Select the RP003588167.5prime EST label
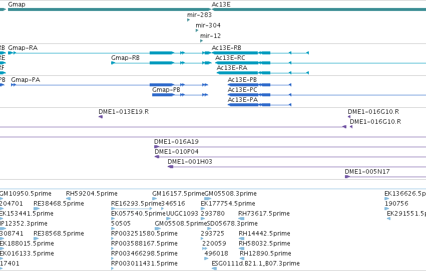Image resolution: width=426 pixels, height=271 pixels. [x=144, y=244]
